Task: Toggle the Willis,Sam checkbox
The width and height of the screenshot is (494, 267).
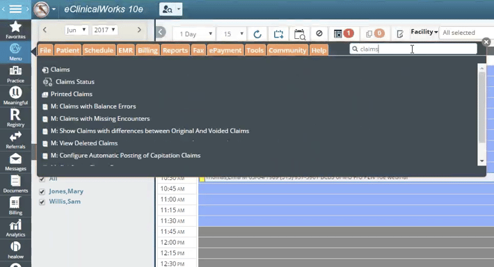Action: 42,202
